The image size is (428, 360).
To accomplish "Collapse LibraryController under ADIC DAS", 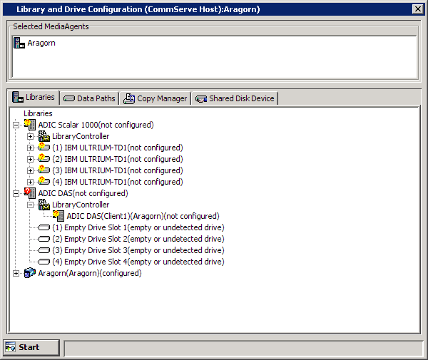I will (30, 205).
